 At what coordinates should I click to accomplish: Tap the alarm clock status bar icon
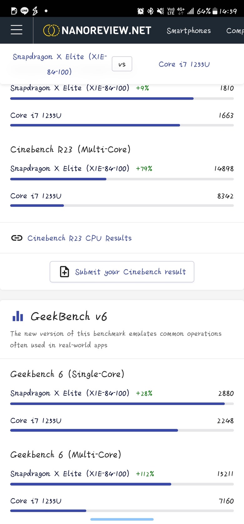pyautogui.click(x=141, y=11)
